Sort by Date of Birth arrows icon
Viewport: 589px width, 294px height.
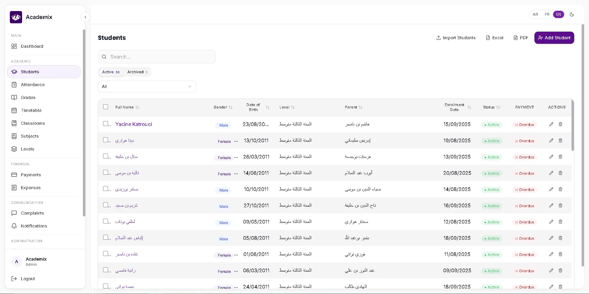point(268,107)
